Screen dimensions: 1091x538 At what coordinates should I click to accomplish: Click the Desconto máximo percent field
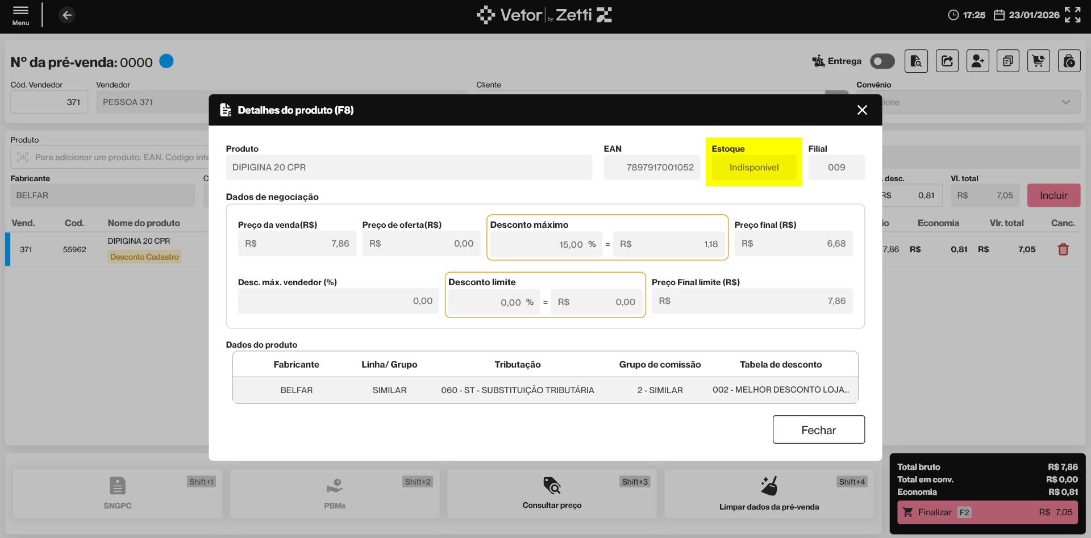(x=546, y=244)
